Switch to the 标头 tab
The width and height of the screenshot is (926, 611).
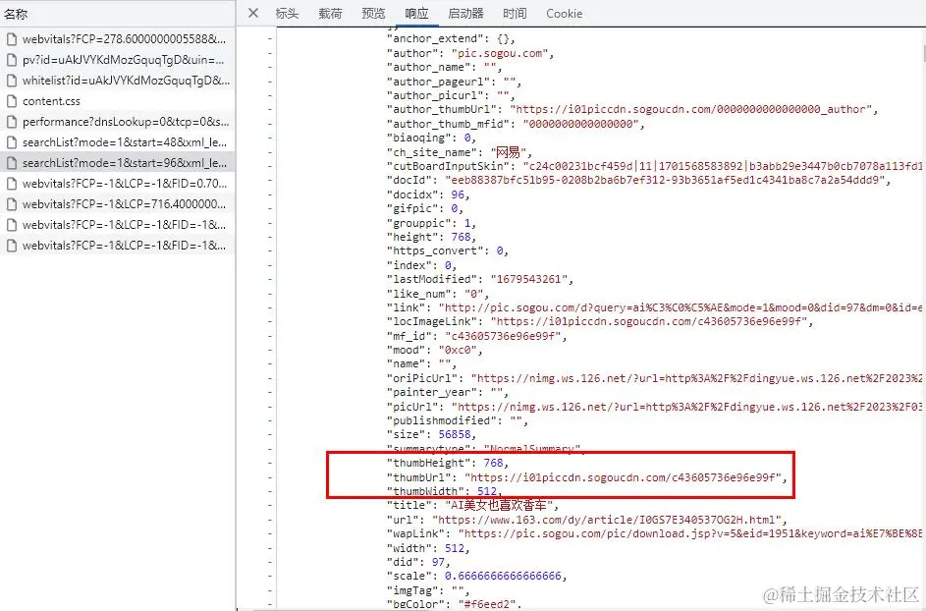287,13
